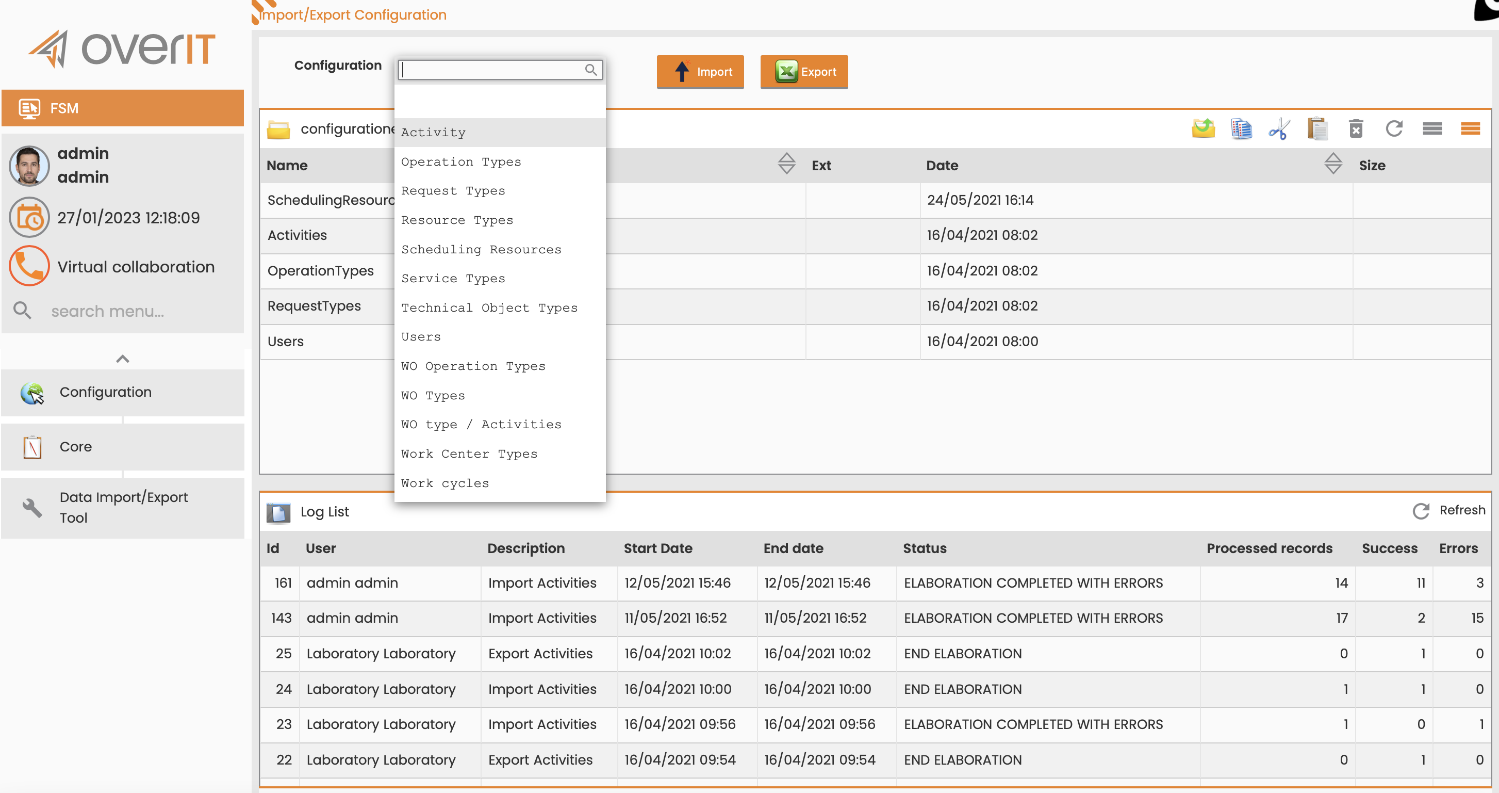This screenshot has height=793, width=1499.
Task: Click the admin user avatar
Action: pos(29,166)
